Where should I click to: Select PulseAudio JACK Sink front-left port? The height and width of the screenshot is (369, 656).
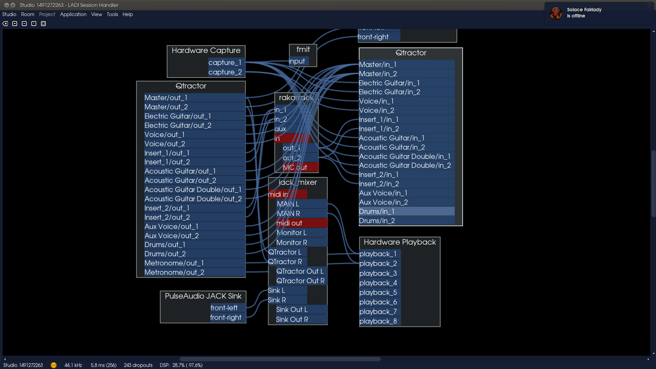(228, 308)
